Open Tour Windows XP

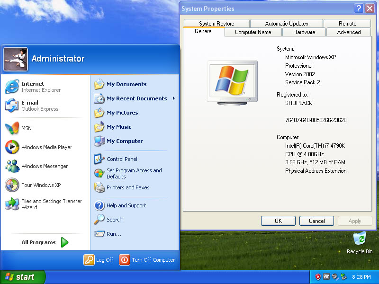tap(33, 185)
